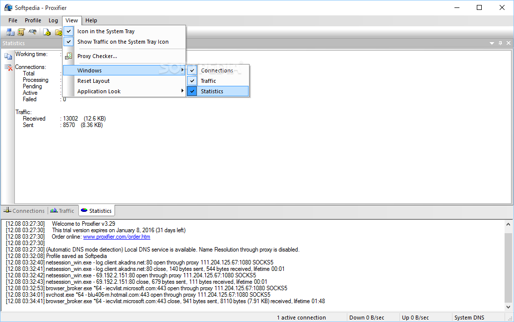Image resolution: width=514 pixels, height=322 pixels.
Task: Click the 'Pending' connections row
Action: coord(32,86)
